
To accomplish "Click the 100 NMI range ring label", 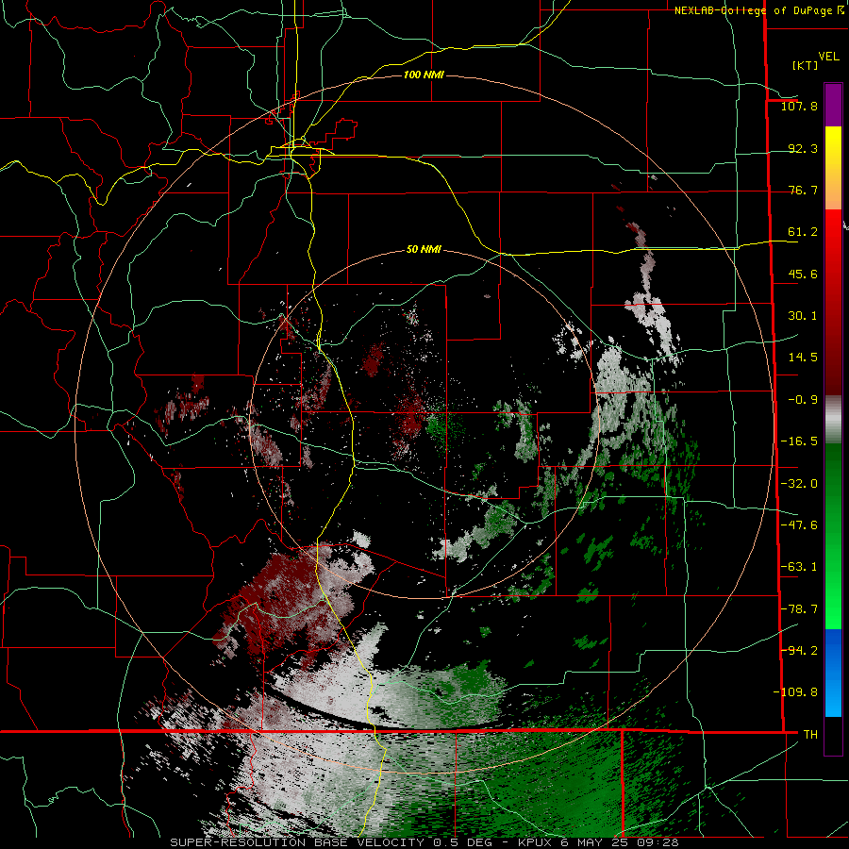I will pos(424,75).
